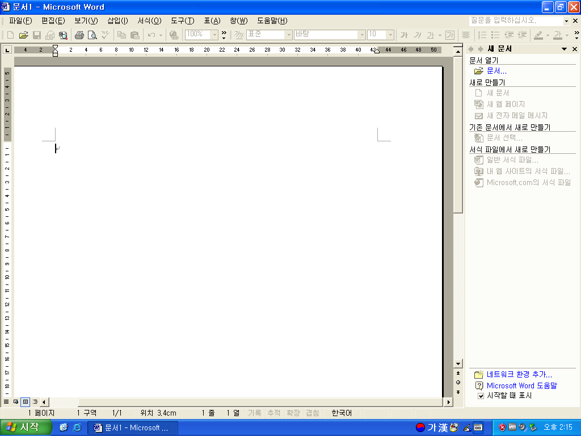The height and width of the screenshot is (436, 581).
Task: Apply italic with the slanted 가 button
Action: 417,35
